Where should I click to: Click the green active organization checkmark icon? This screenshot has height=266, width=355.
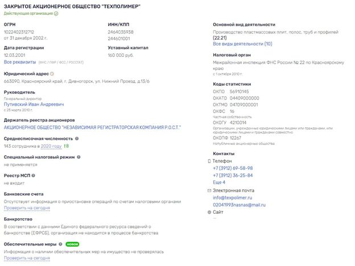coord(56,14)
